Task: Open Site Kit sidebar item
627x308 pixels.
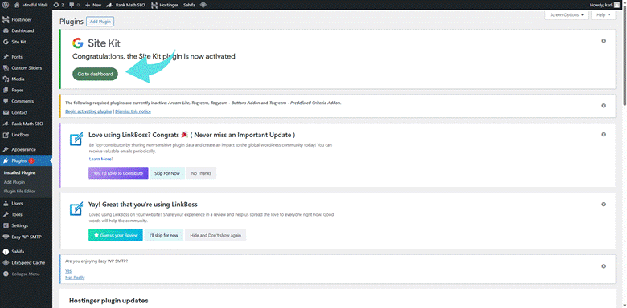Action: pos(26,42)
